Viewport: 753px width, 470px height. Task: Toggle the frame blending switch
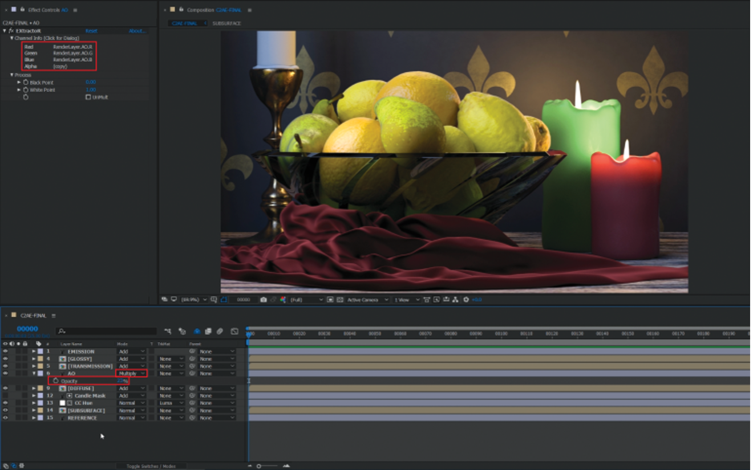(208, 331)
